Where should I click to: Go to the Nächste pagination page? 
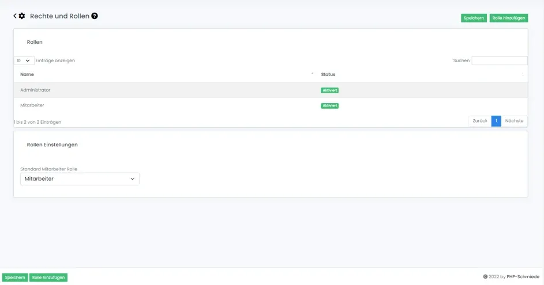pyautogui.click(x=514, y=121)
